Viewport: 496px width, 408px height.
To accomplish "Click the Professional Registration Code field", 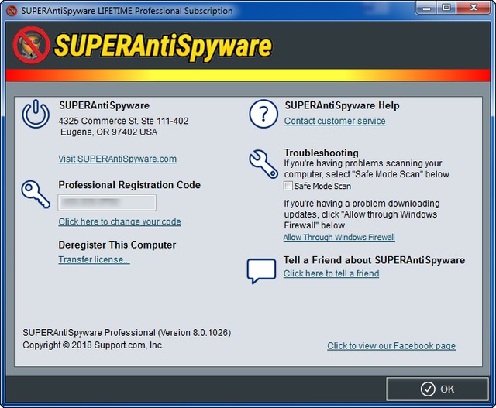I will (107, 203).
